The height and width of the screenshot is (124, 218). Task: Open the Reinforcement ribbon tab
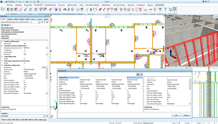tap(72, 5)
